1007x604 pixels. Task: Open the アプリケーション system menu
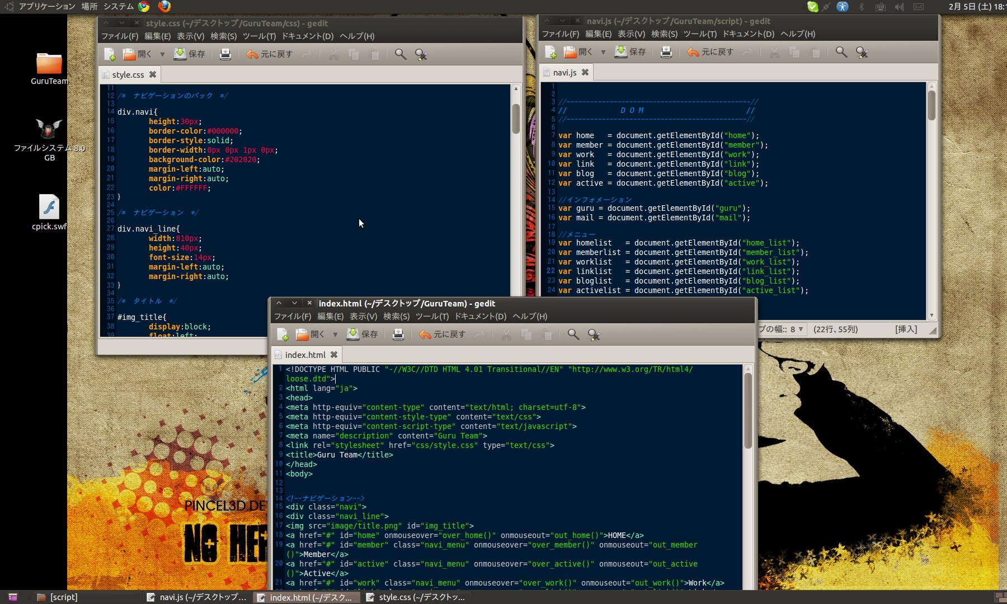point(46,6)
